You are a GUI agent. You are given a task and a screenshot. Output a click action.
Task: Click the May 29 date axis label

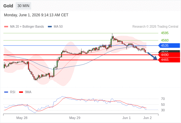(x=75, y=118)
